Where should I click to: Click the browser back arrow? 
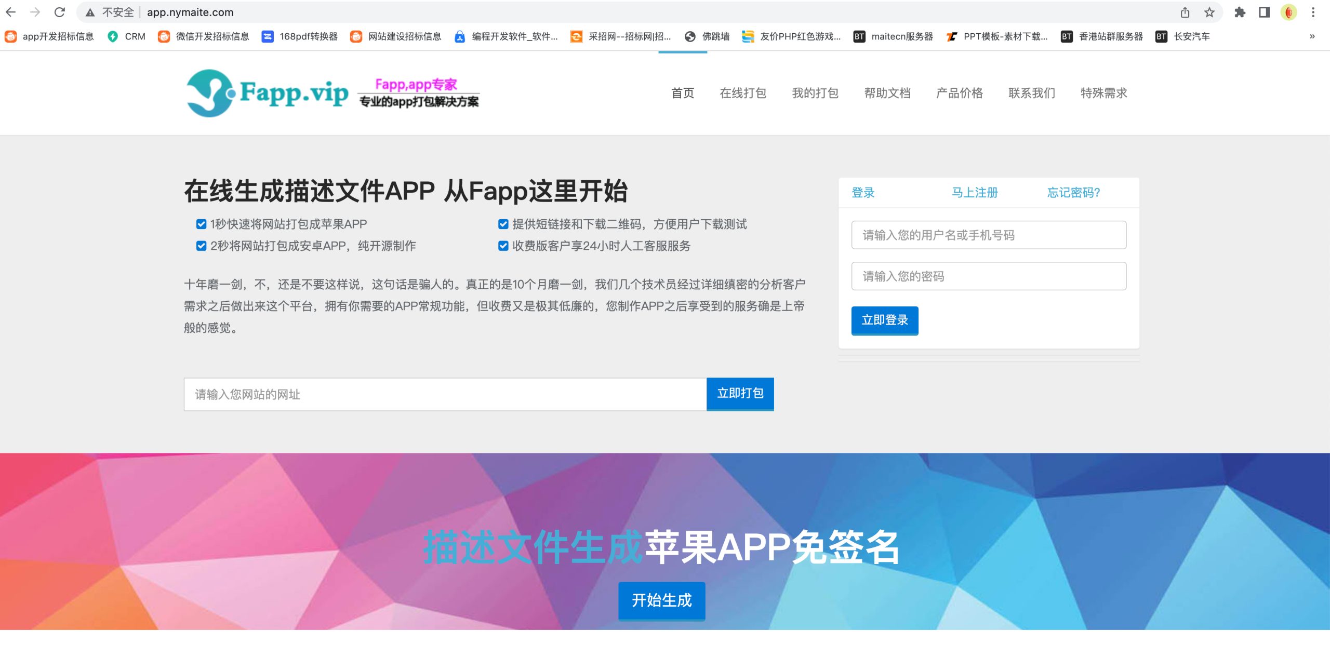[11, 12]
